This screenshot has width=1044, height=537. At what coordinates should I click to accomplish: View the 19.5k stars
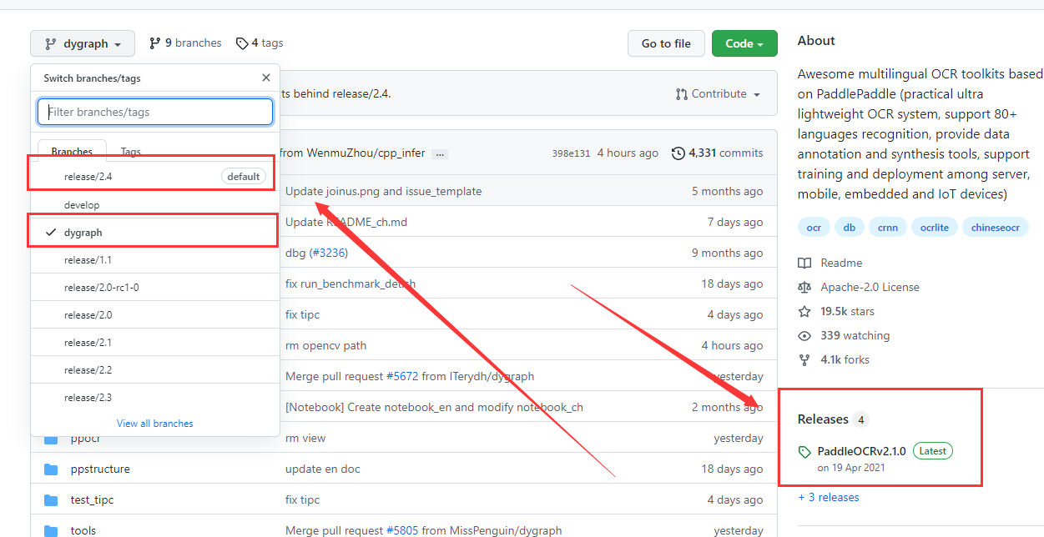coord(847,311)
